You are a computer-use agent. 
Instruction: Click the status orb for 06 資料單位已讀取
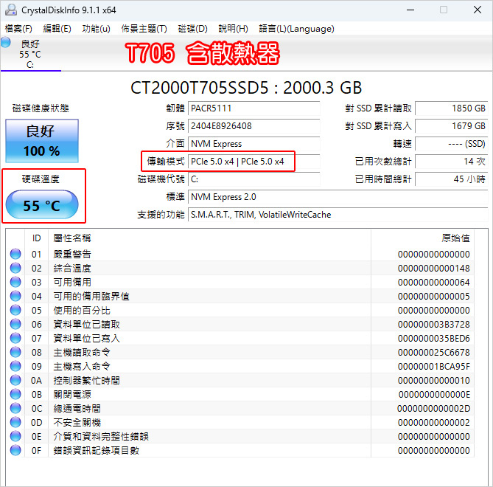(x=15, y=324)
